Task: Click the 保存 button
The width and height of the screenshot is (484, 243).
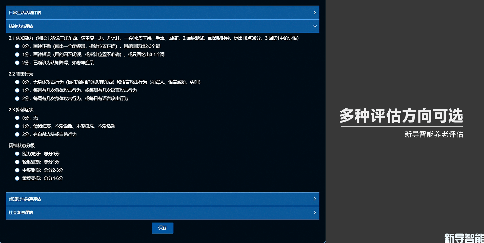Action: click(x=163, y=228)
